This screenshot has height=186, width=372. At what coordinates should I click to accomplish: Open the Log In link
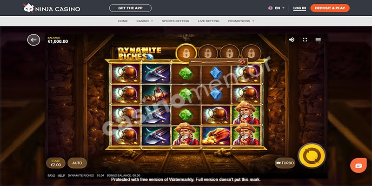(x=299, y=8)
